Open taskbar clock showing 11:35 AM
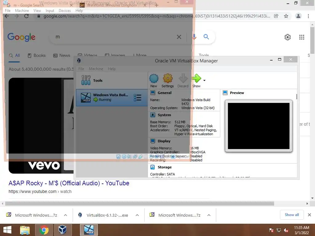315x236 pixels. click(x=301, y=230)
